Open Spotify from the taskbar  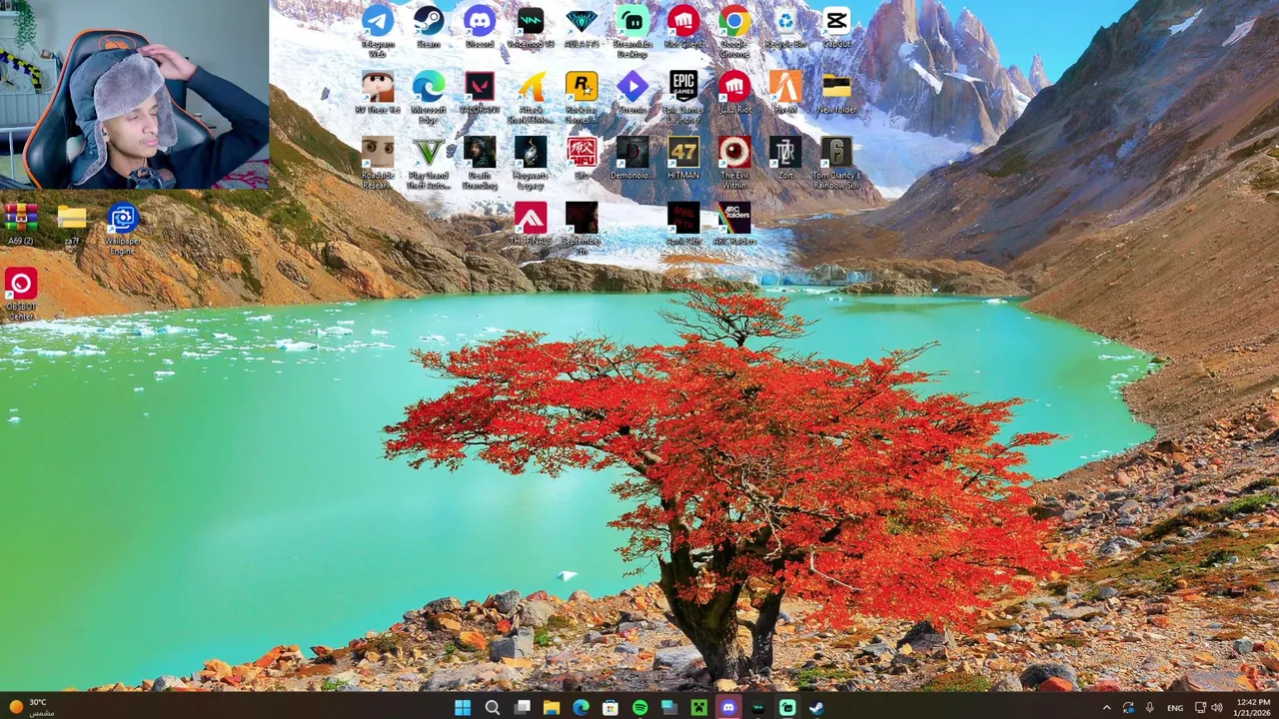639,707
